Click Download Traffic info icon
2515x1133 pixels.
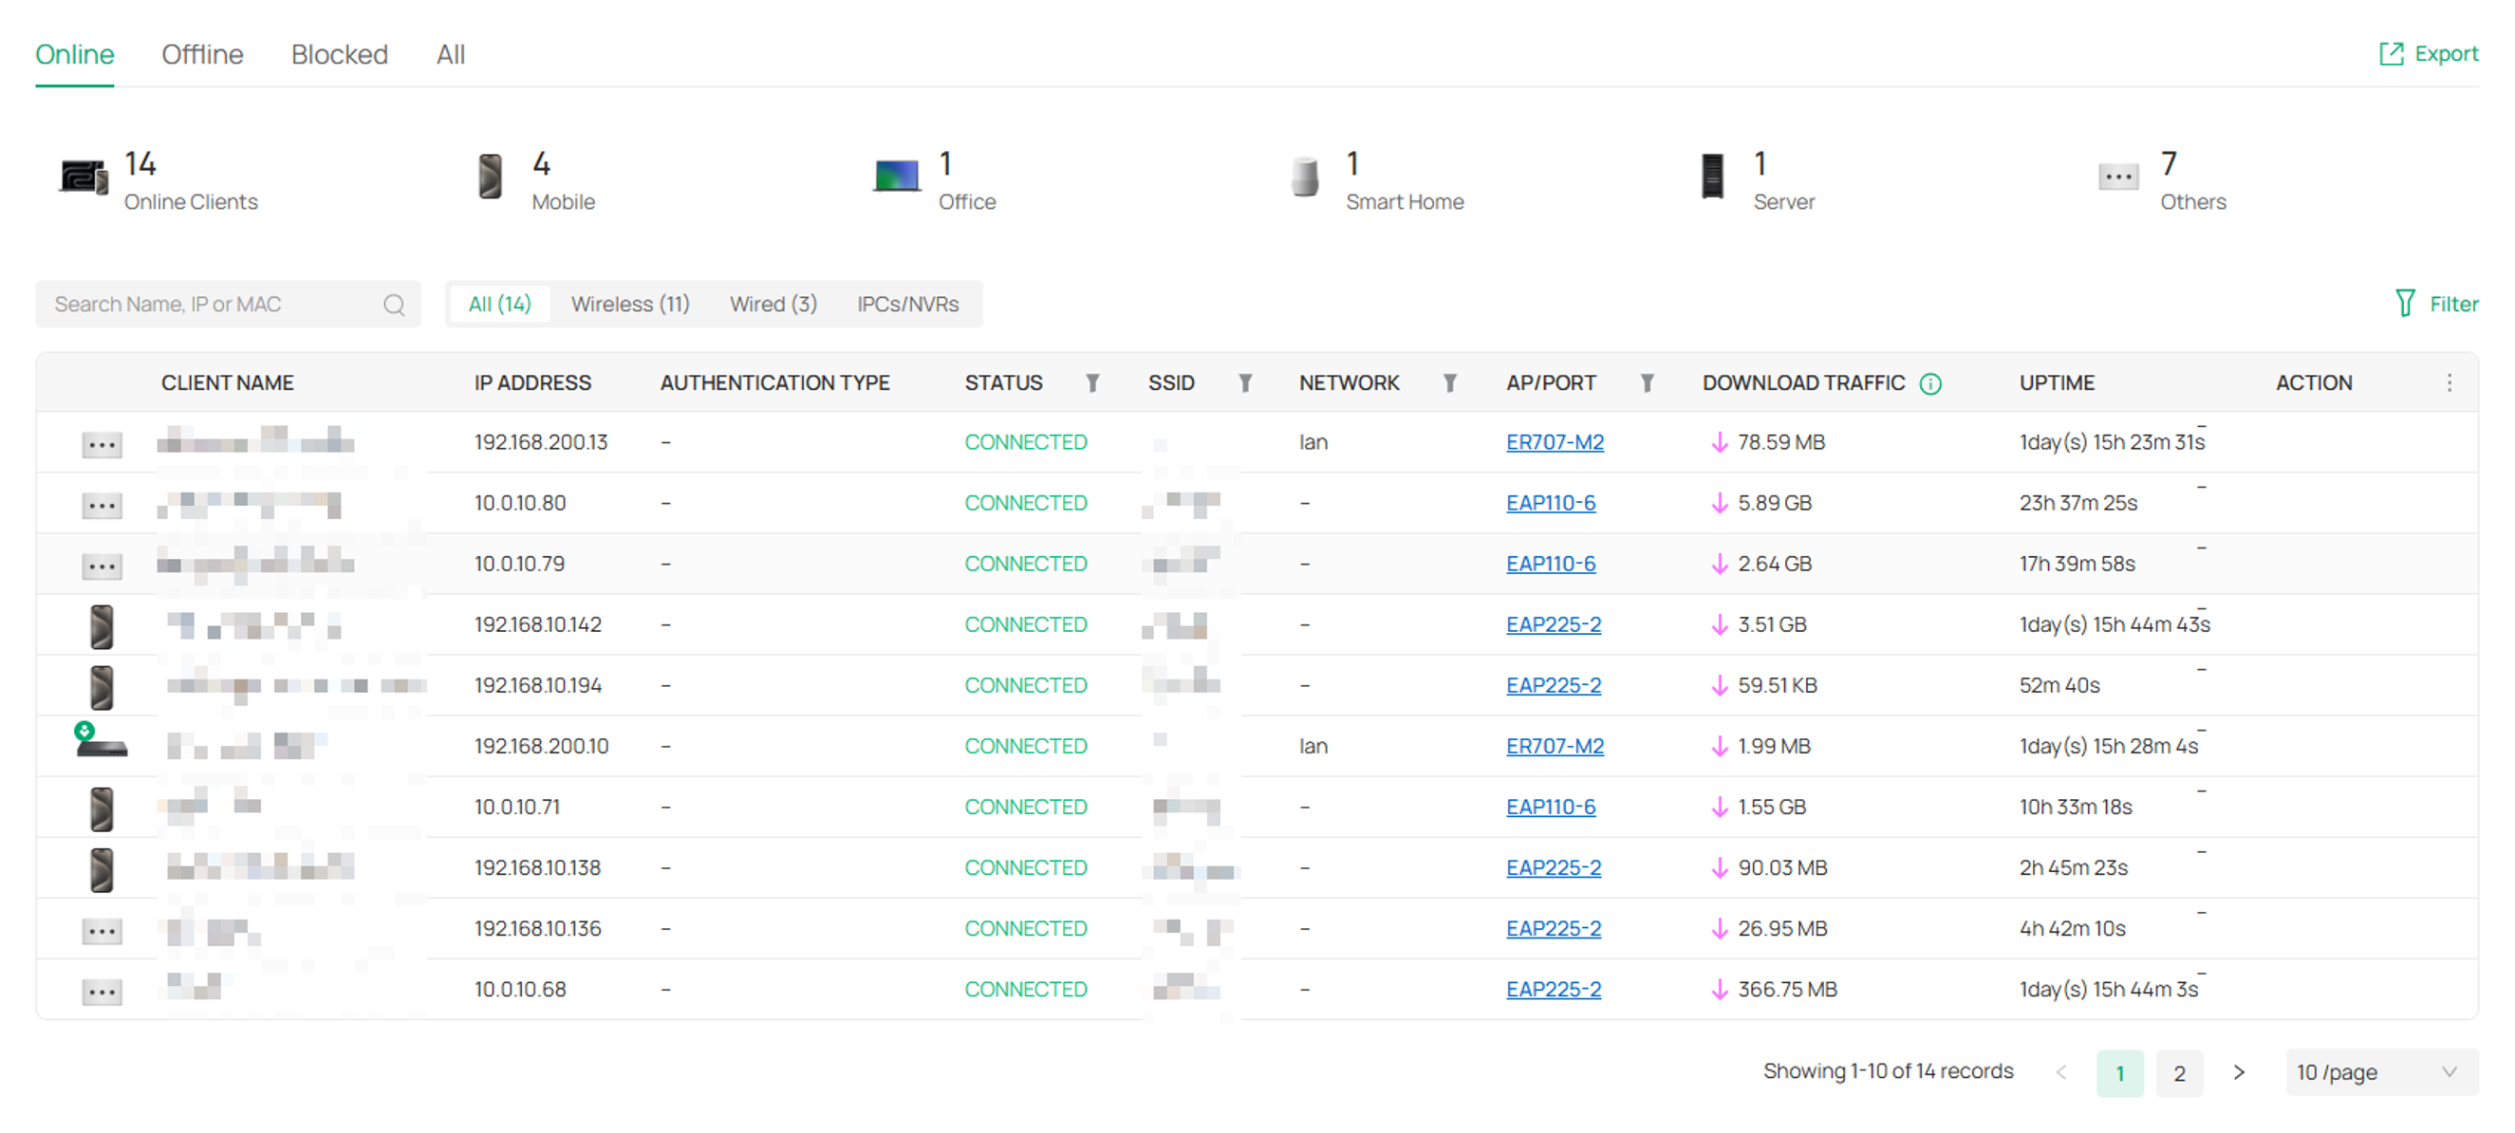coord(1930,383)
